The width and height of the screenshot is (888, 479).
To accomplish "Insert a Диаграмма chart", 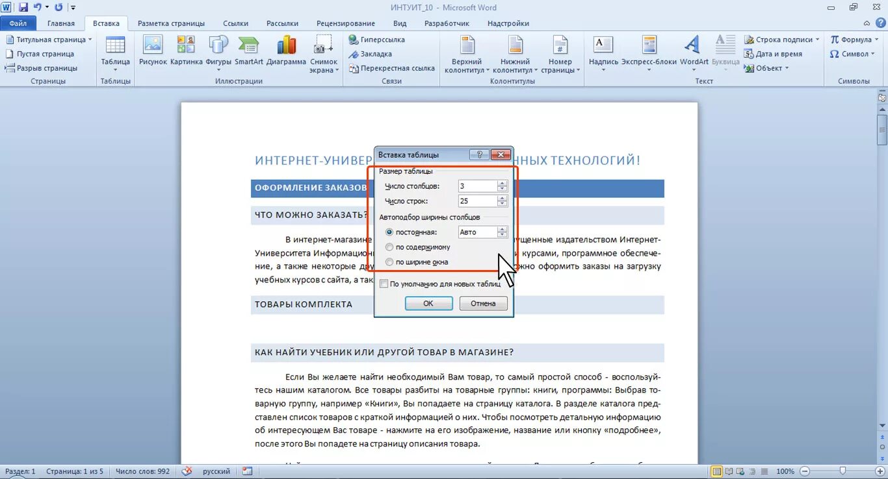I will pyautogui.click(x=286, y=52).
